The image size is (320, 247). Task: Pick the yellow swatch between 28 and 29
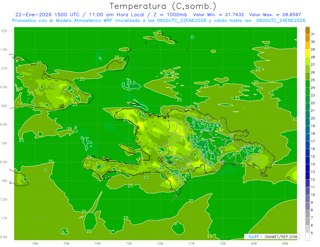point(308,53)
